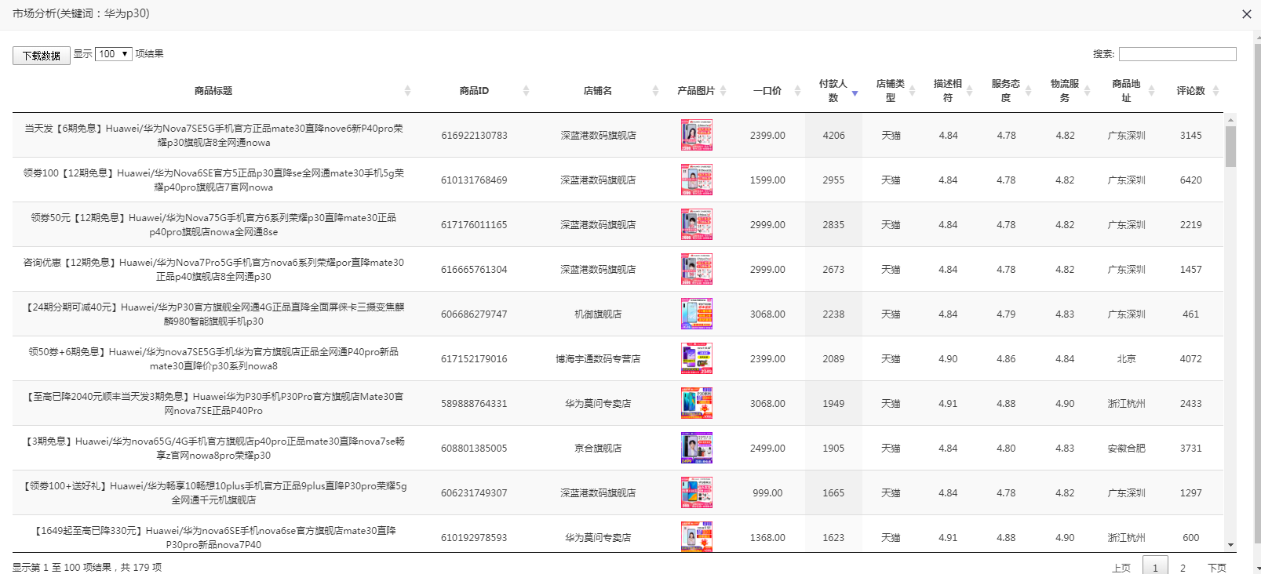Close the 市场分析 dialog

(1247, 14)
